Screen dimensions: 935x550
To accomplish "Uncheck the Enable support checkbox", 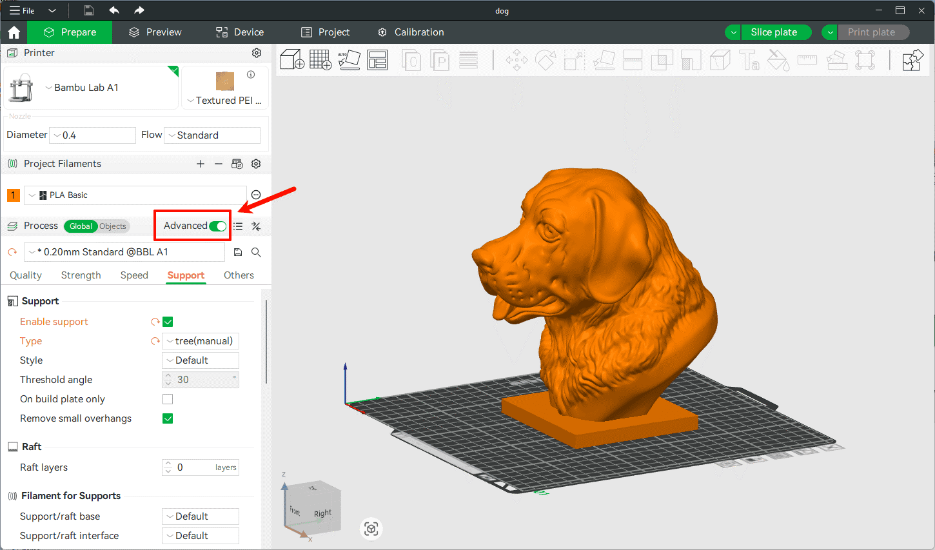I will point(168,322).
